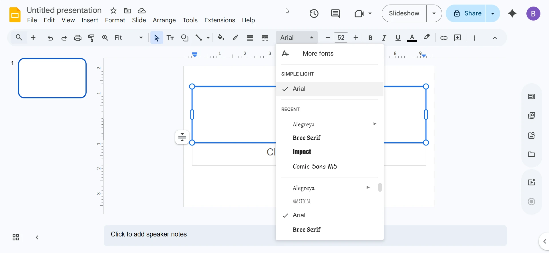
Task: Click the print icon
Action: click(78, 38)
